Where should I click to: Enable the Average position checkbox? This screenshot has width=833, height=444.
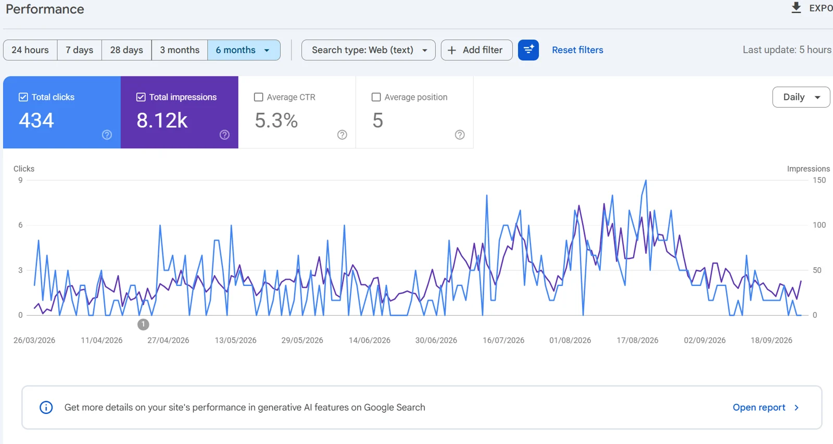pyautogui.click(x=376, y=97)
